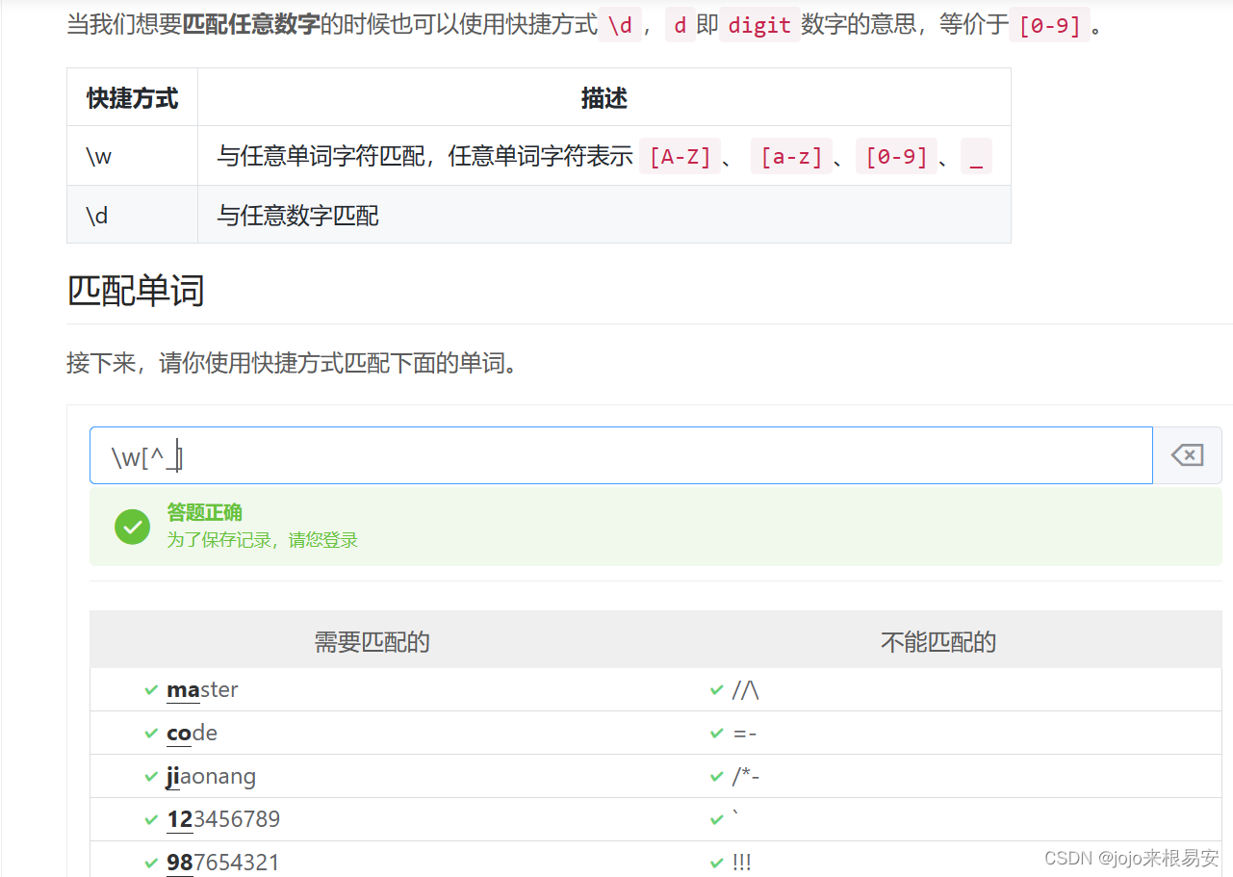Select the =- entry in non-match list
This screenshot has height=877, width=1233.
coord(745,734)
